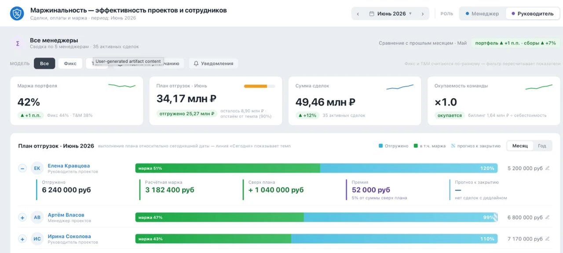Toggle the в т.ч. маржа legend item
Viewport: 563px width, 253px height.
pos(430,146)
